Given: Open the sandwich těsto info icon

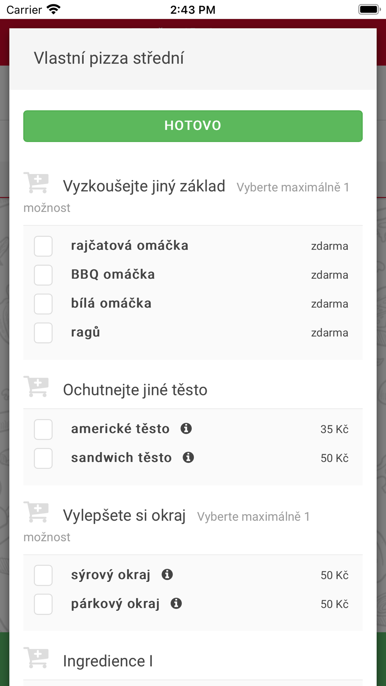Looking at the screenshot, I should (188, 458).
